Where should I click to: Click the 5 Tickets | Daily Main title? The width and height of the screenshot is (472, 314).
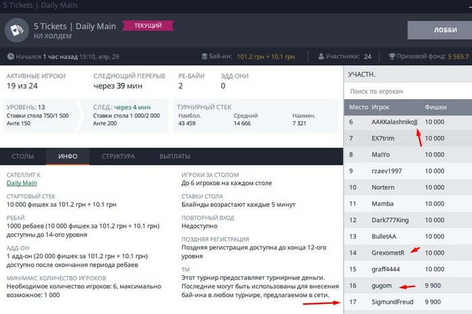tap(75, 26)
